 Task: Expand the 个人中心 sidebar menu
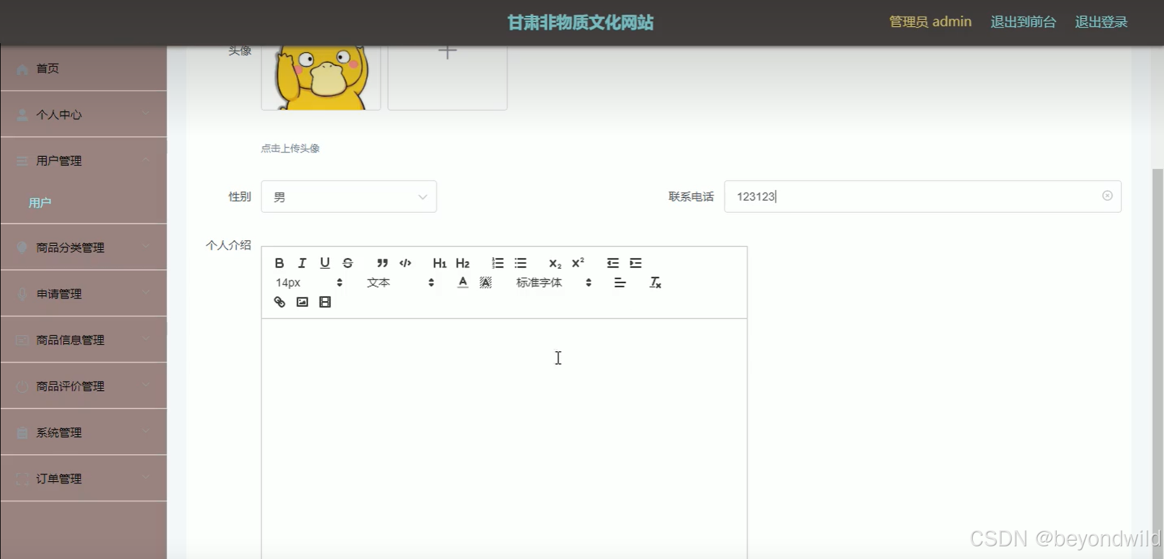pos(84,114)
